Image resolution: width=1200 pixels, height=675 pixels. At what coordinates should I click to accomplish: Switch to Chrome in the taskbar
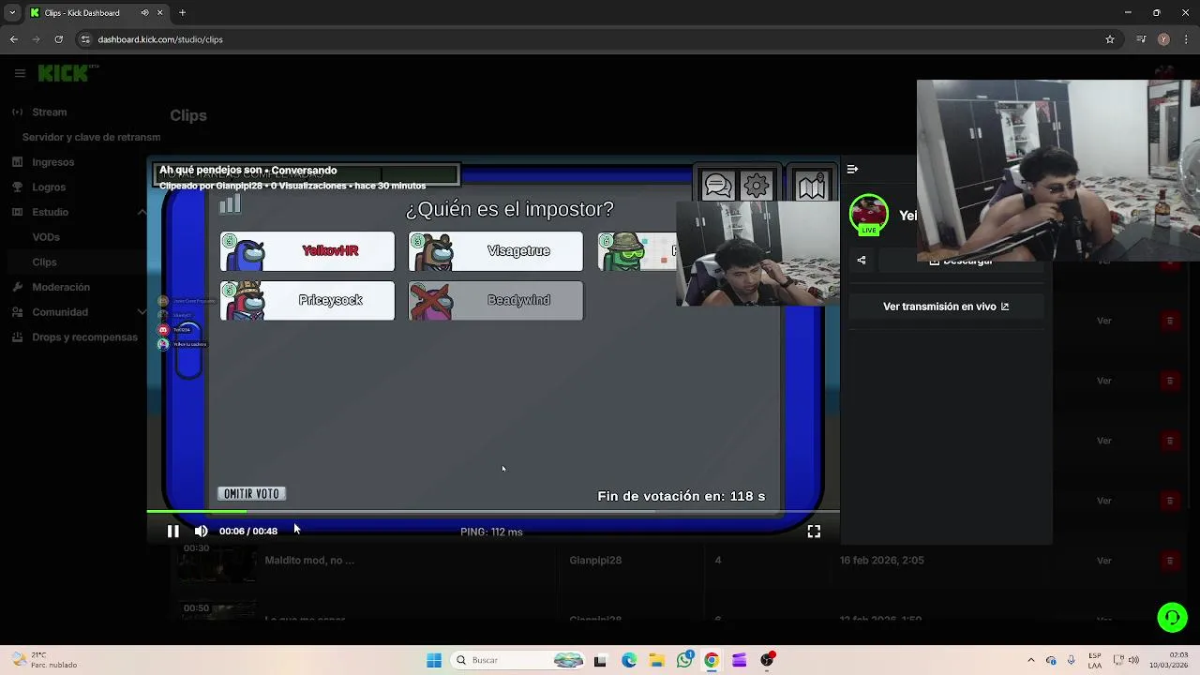[x=712, y=660]
